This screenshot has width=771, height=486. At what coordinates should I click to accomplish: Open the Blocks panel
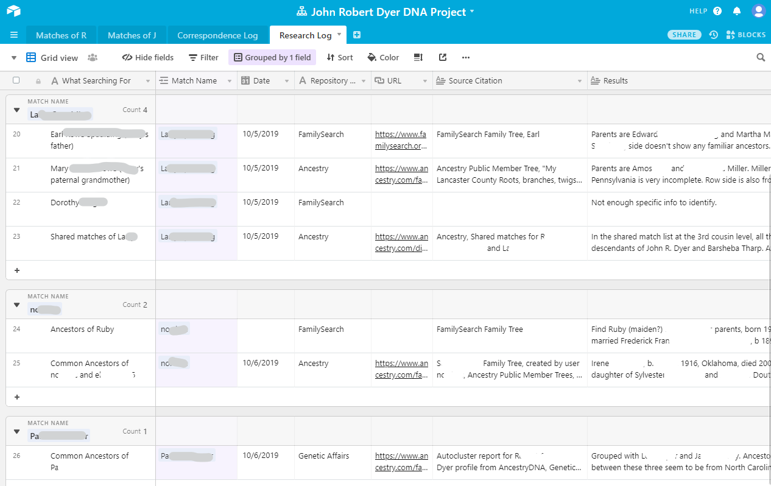746,35
